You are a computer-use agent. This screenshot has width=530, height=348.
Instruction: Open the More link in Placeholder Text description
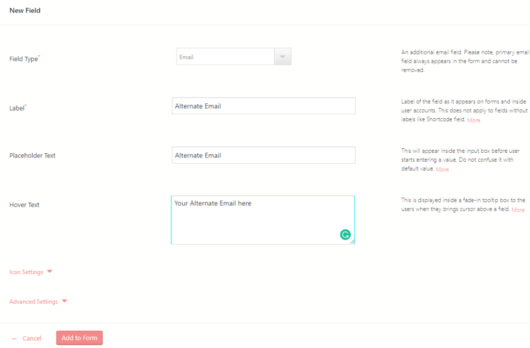point(443,169)
